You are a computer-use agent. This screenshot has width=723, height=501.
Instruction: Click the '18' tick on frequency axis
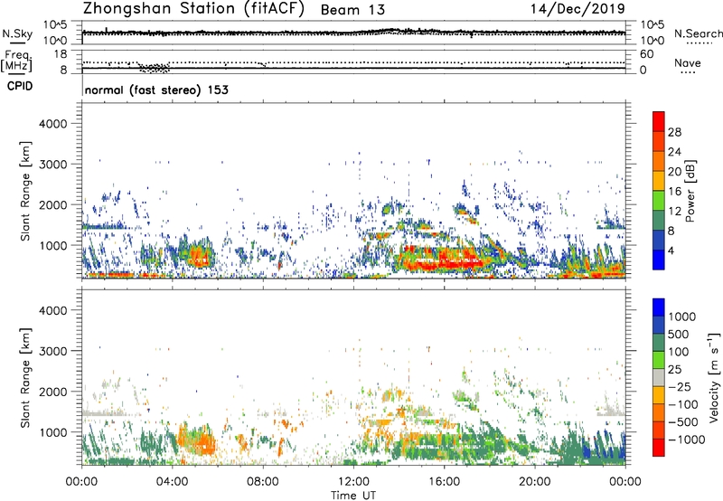(x=61, y=54)
